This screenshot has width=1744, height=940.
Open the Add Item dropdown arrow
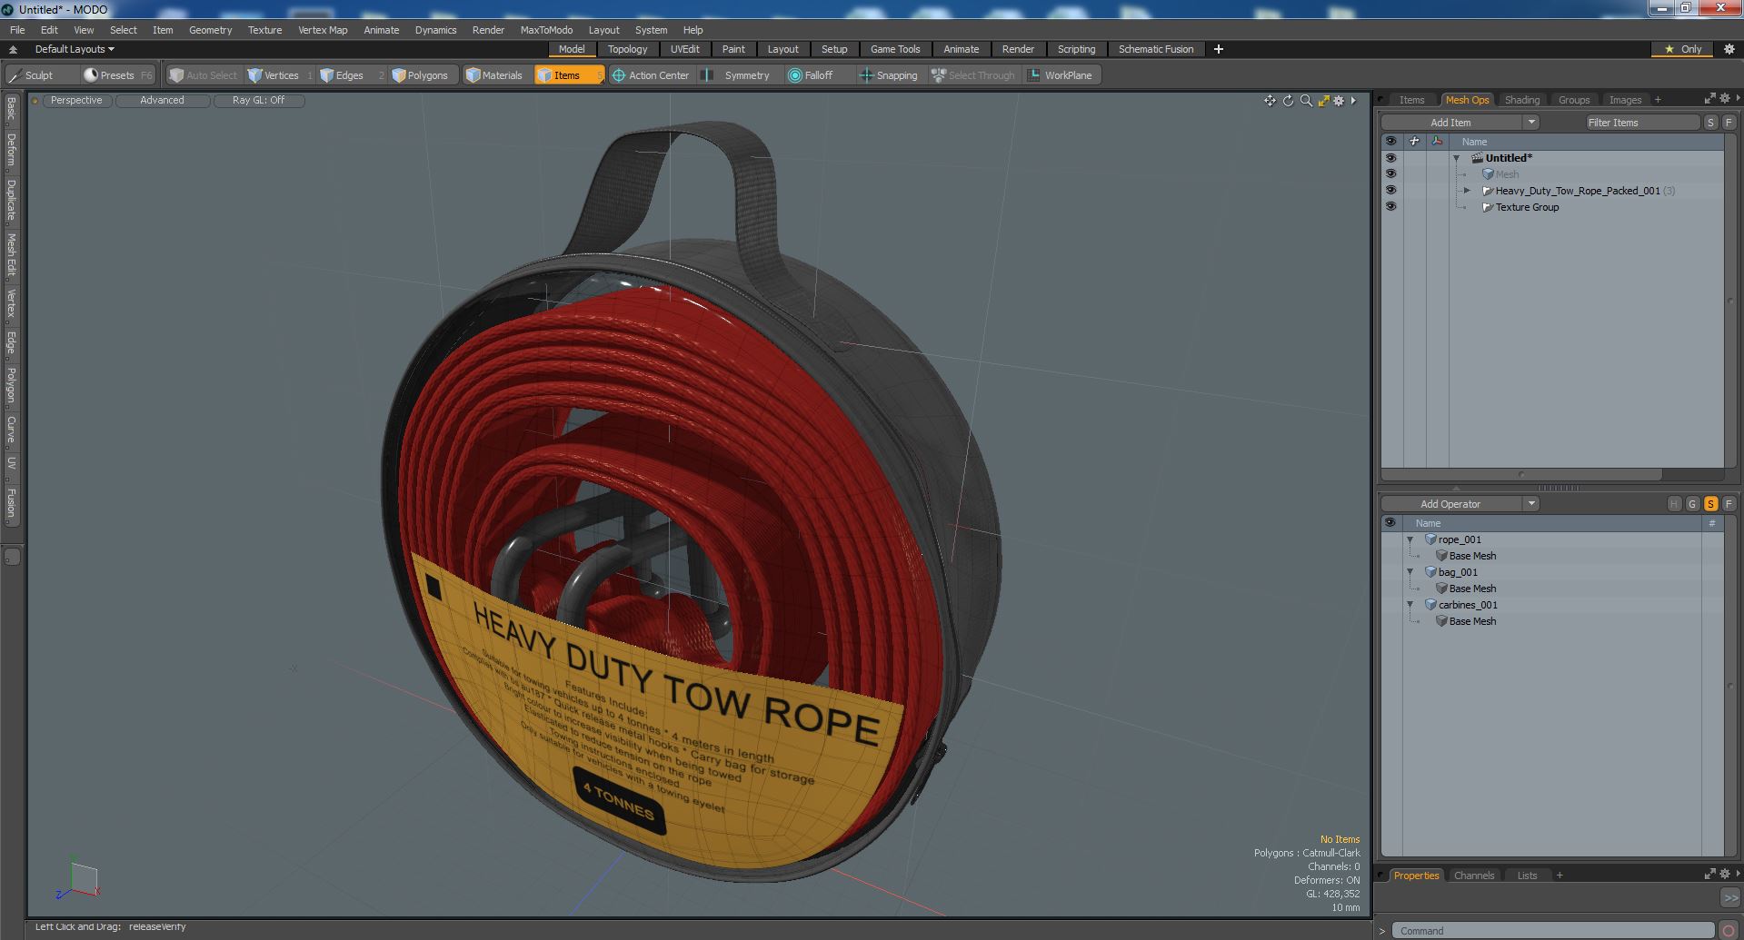pos(1531,123)
